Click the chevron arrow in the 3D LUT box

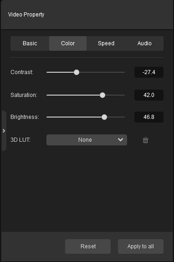pyautogui.click(x=120, y=139)
